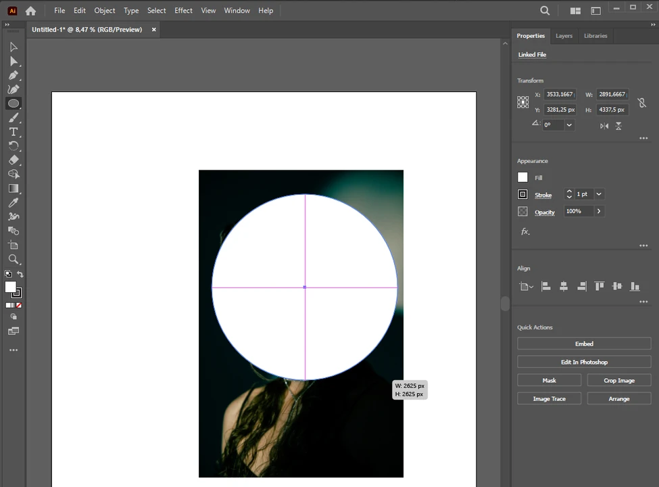
Task: Click the Embed button
Action: tap(584, 344)
